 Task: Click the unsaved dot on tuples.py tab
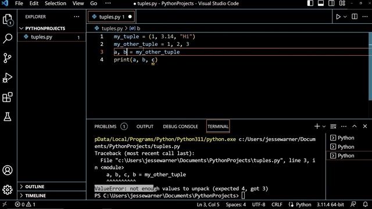[x=130, y=17]
